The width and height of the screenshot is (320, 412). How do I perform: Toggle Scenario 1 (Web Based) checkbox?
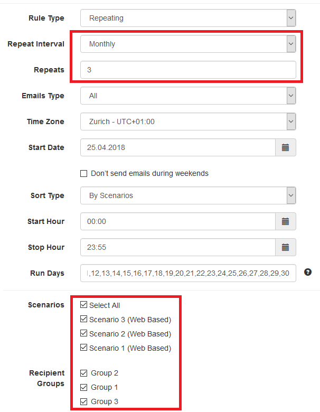pos(83,348)
